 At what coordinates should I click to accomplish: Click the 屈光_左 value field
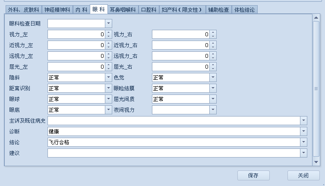(76, 66)
